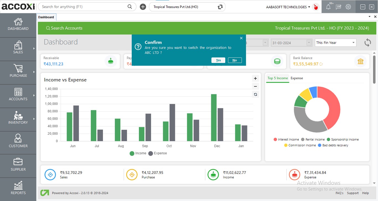Reset the Income vs Expense chart zoom
Image resolution: width=378 pixels, height=201 pixels.
tap(255, 94)
